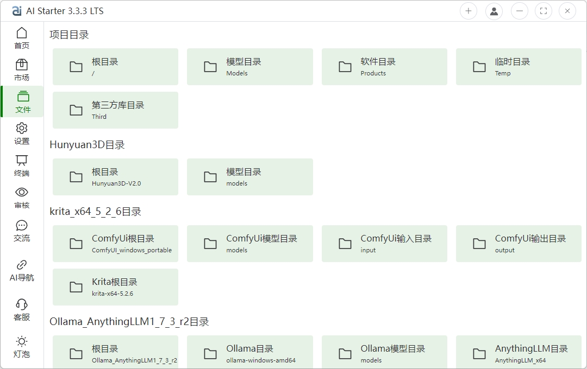Open the user account icon
The width and height of the screenshot is (587, 369).
(494, 11)
